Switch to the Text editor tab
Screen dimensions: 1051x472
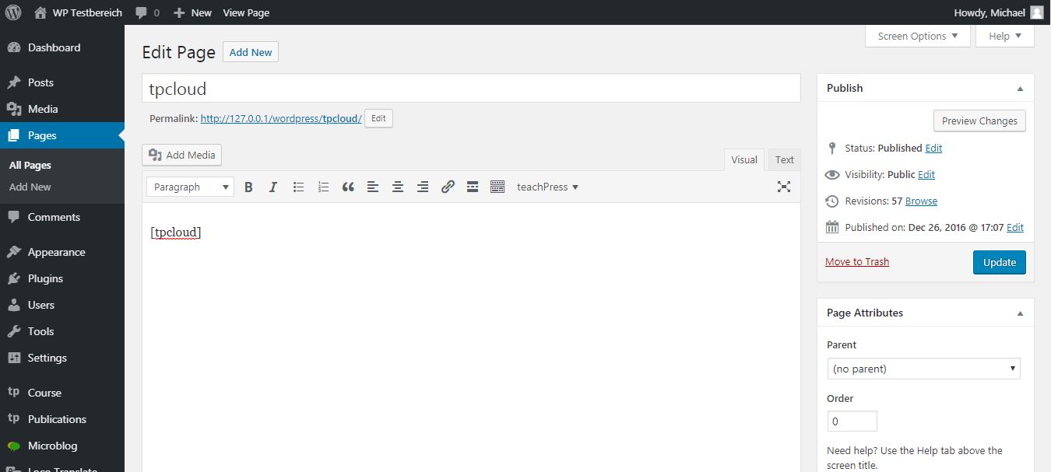[x=784, y=159]
